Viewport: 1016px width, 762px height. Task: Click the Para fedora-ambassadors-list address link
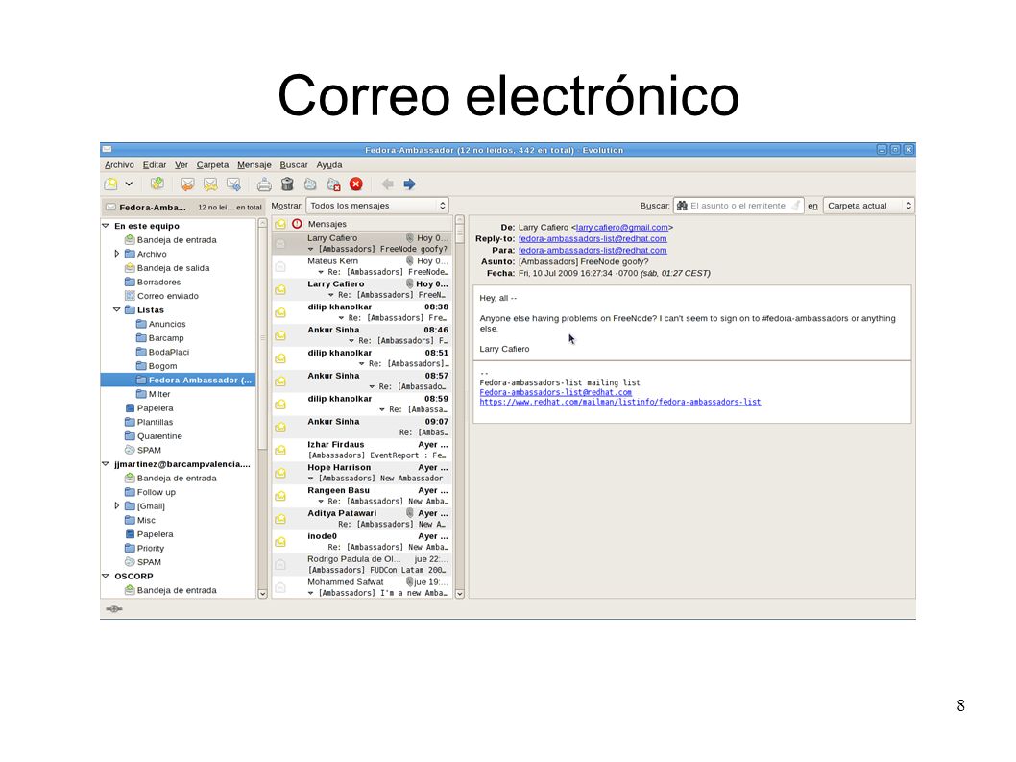pos(593,251)
